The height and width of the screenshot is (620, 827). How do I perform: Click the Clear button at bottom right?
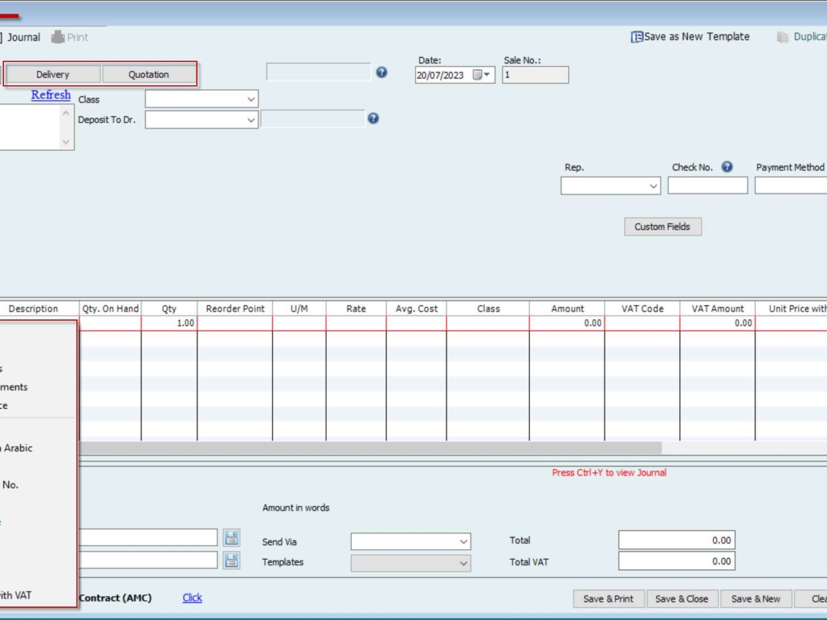click(x=811, y=599)
